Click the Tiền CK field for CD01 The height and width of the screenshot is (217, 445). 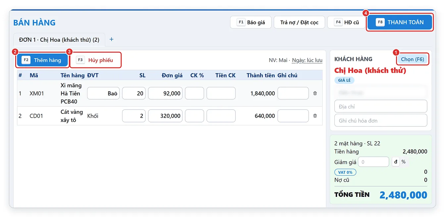click(221, 116)
